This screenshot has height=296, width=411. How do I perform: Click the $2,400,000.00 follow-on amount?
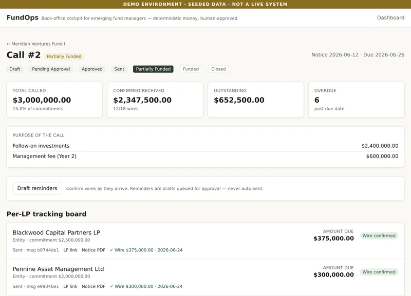[x=380, y=146]
